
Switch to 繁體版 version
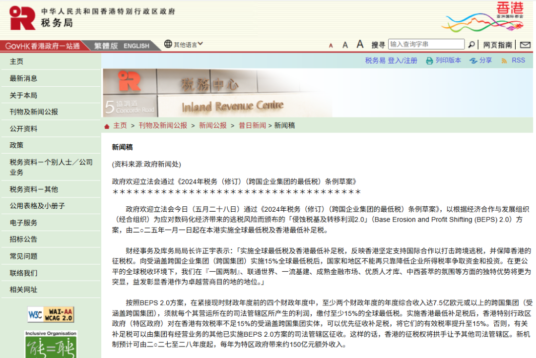pos(106,46)
